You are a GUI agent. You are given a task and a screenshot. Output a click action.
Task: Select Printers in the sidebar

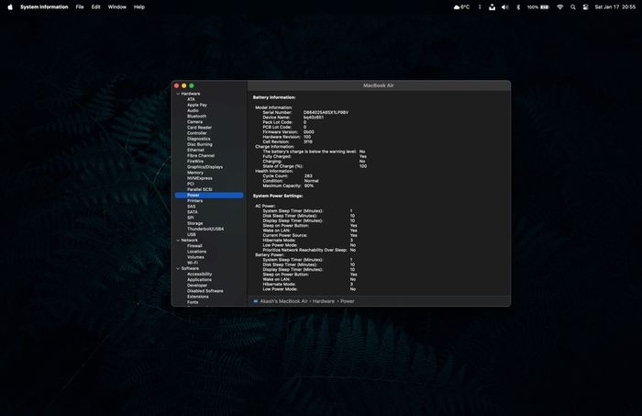click(x=194, y=201)
